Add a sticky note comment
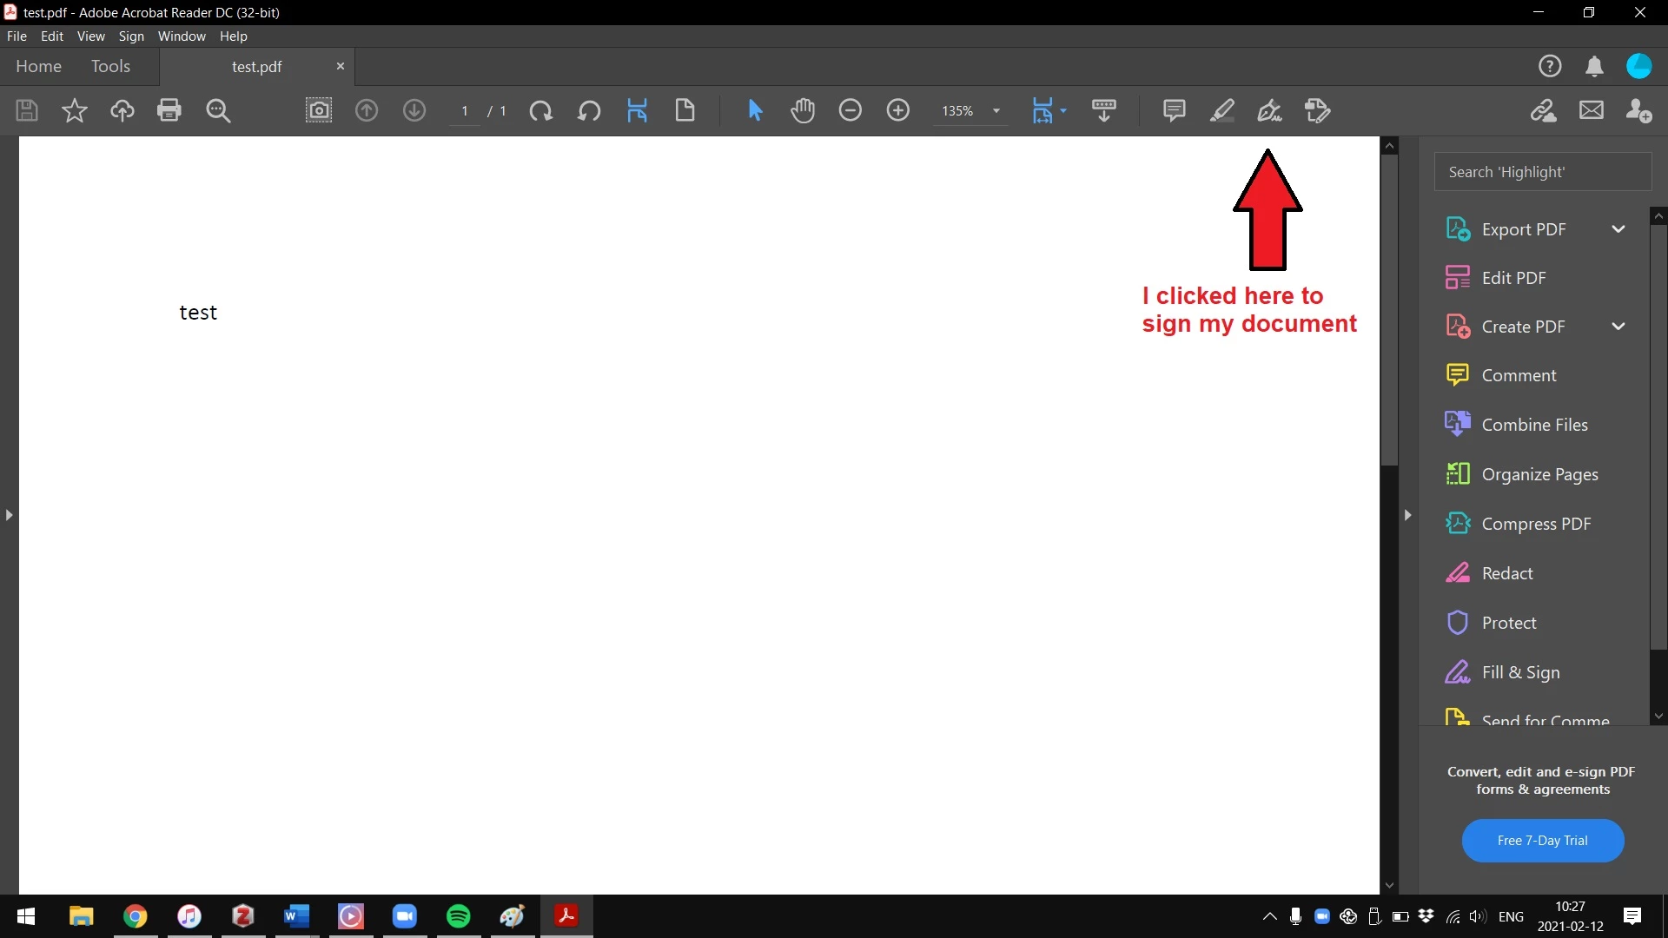 pos(1174,111)
